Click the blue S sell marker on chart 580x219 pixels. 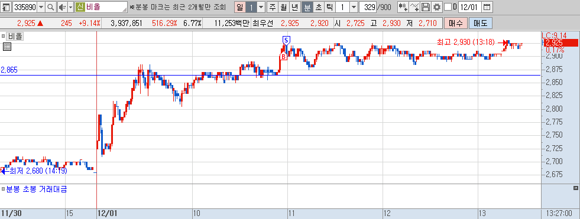point(286,40)
